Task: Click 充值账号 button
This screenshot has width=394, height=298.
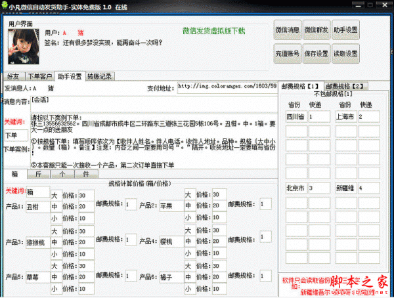Action: (288, 54)
